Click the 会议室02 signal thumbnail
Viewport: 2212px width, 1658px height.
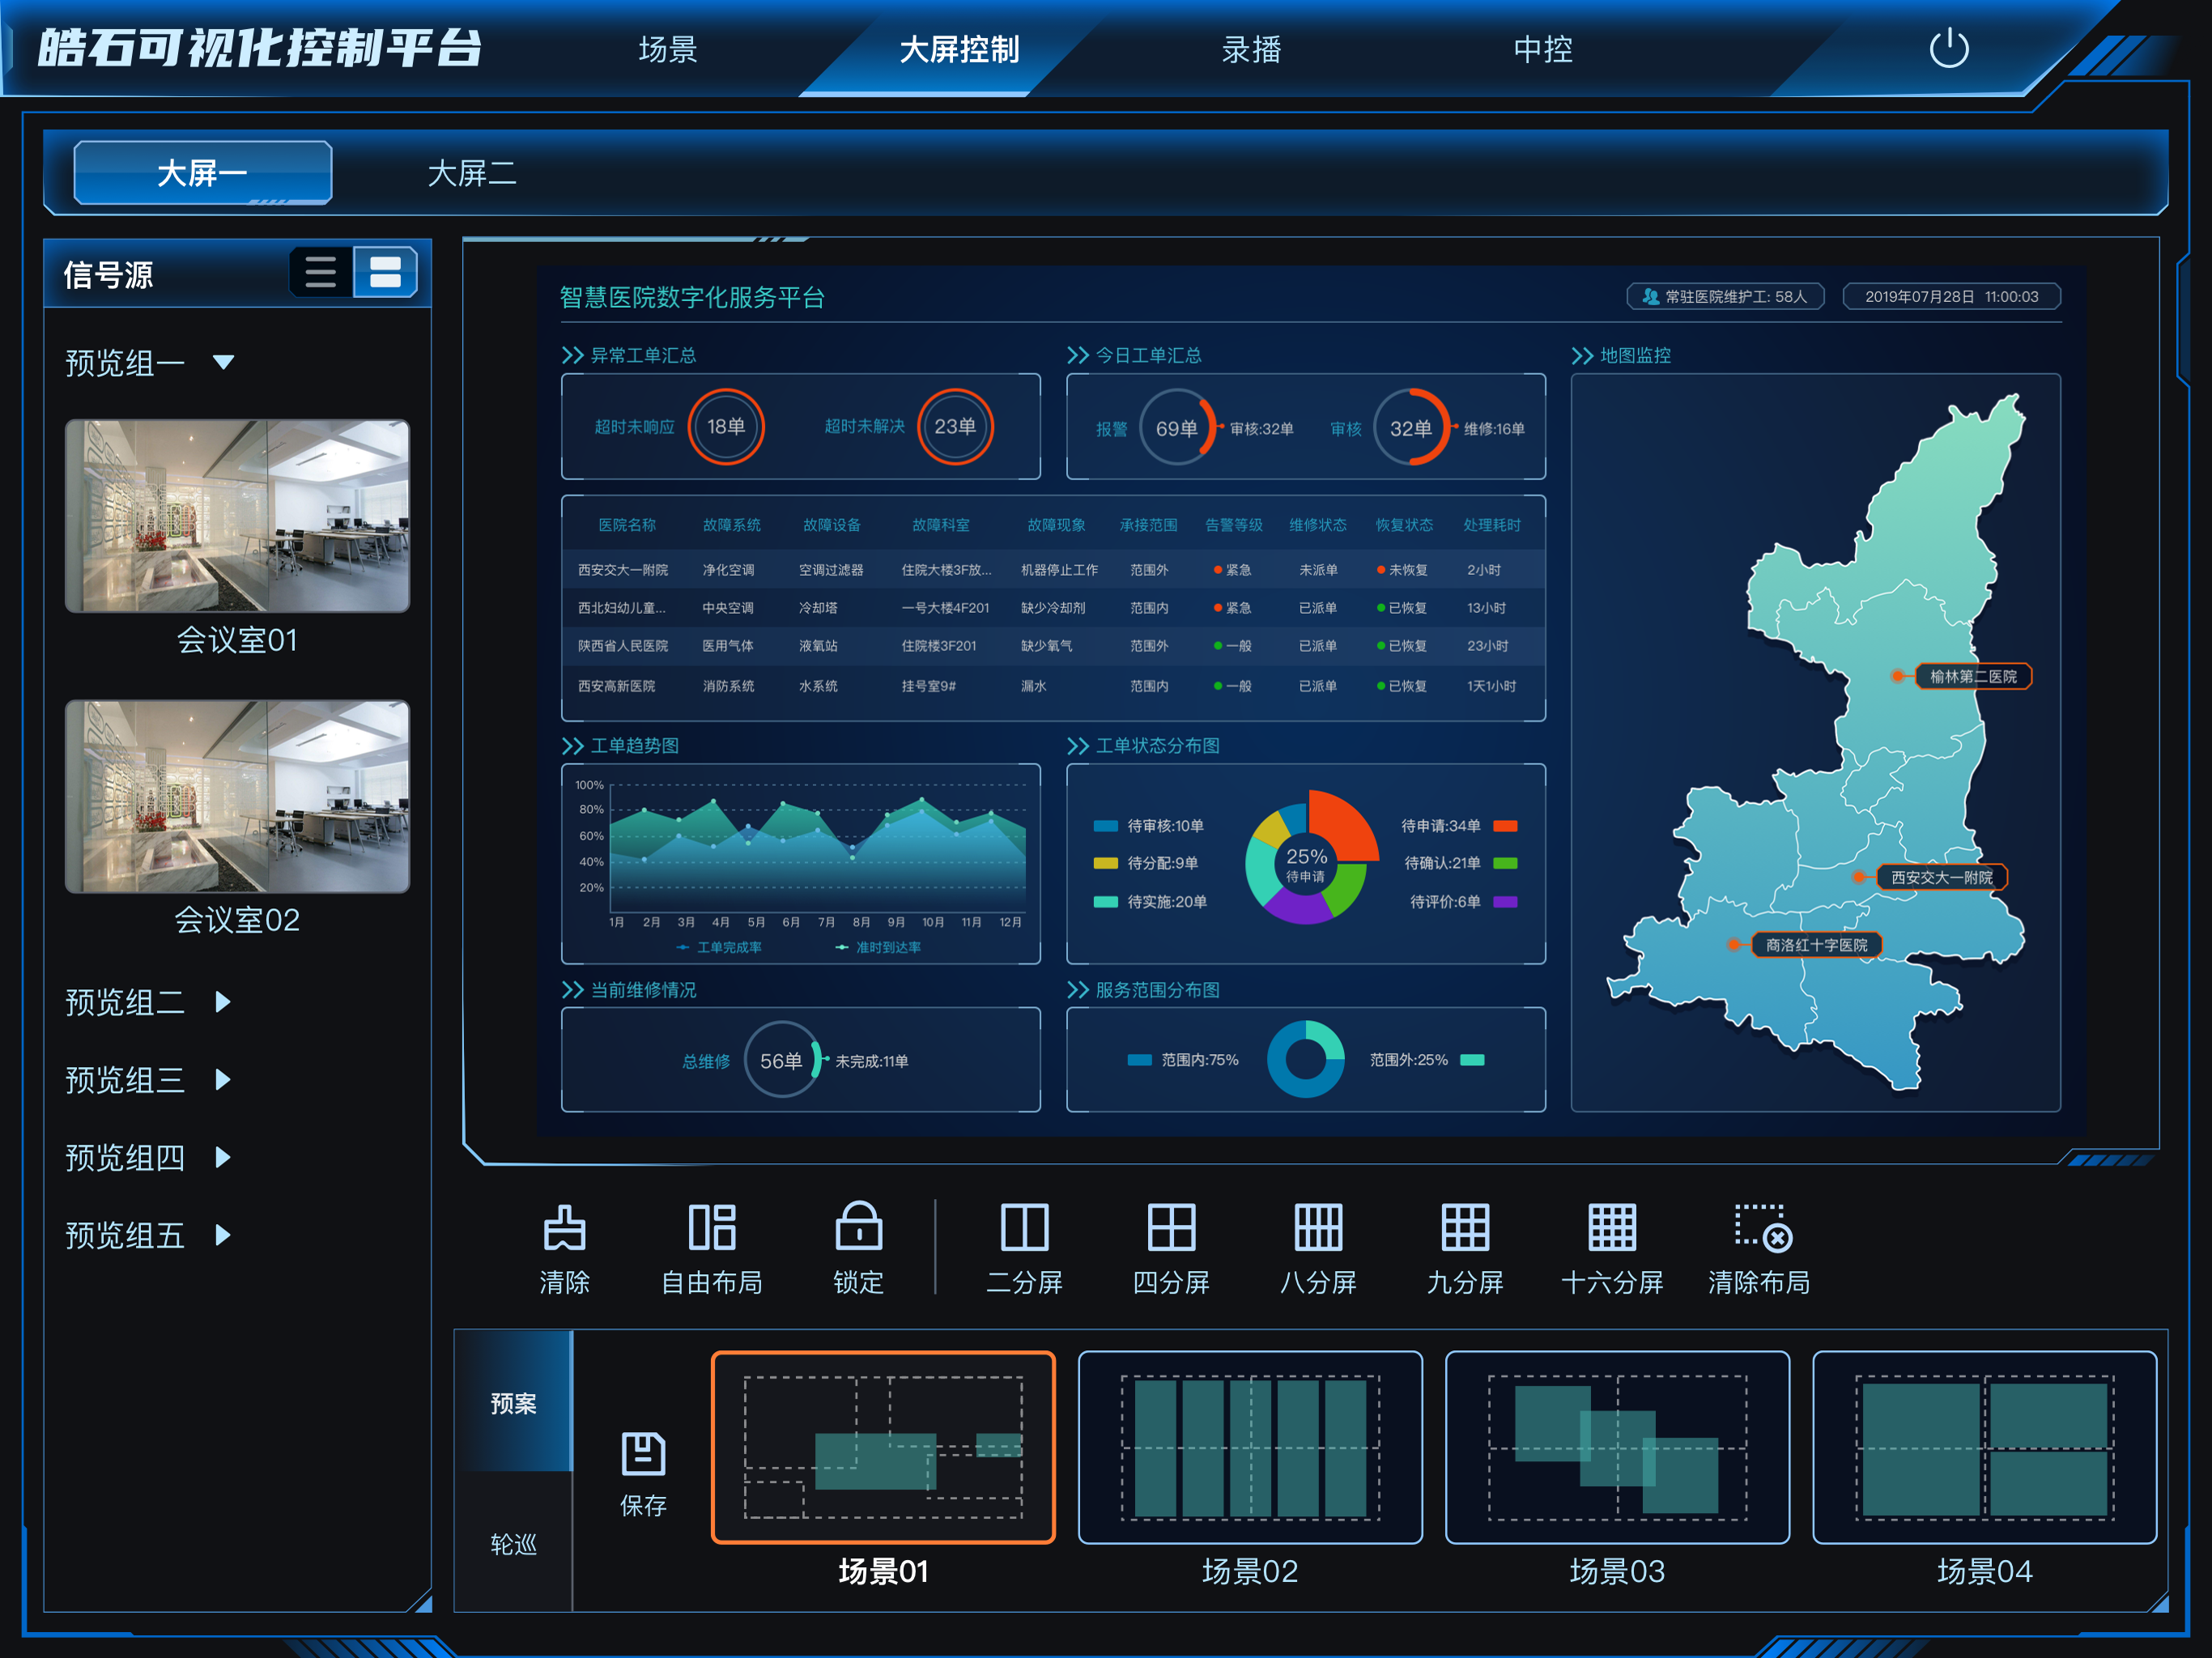tap(237, 796)
